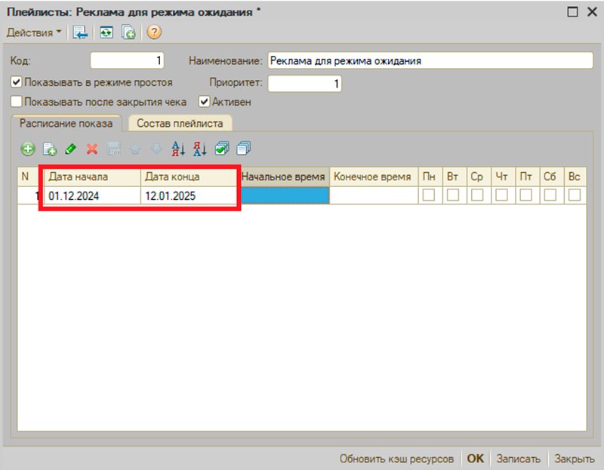
Task: Check the Чт checkbox in row 1
Action: click(501, 195)
